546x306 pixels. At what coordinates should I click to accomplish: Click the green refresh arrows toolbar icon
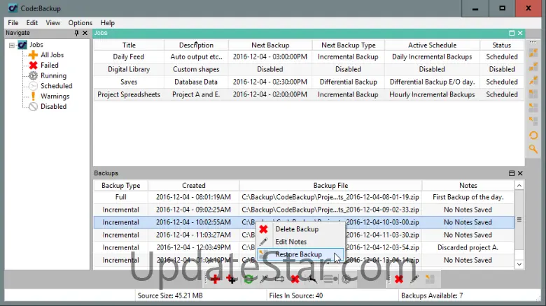click(248, 279)
